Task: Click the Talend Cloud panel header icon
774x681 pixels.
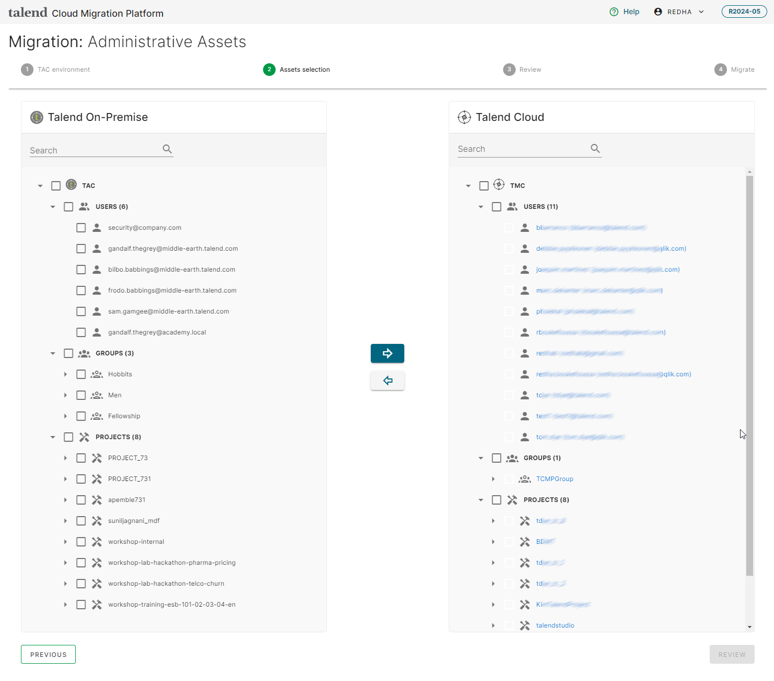Action: point(464,117)
